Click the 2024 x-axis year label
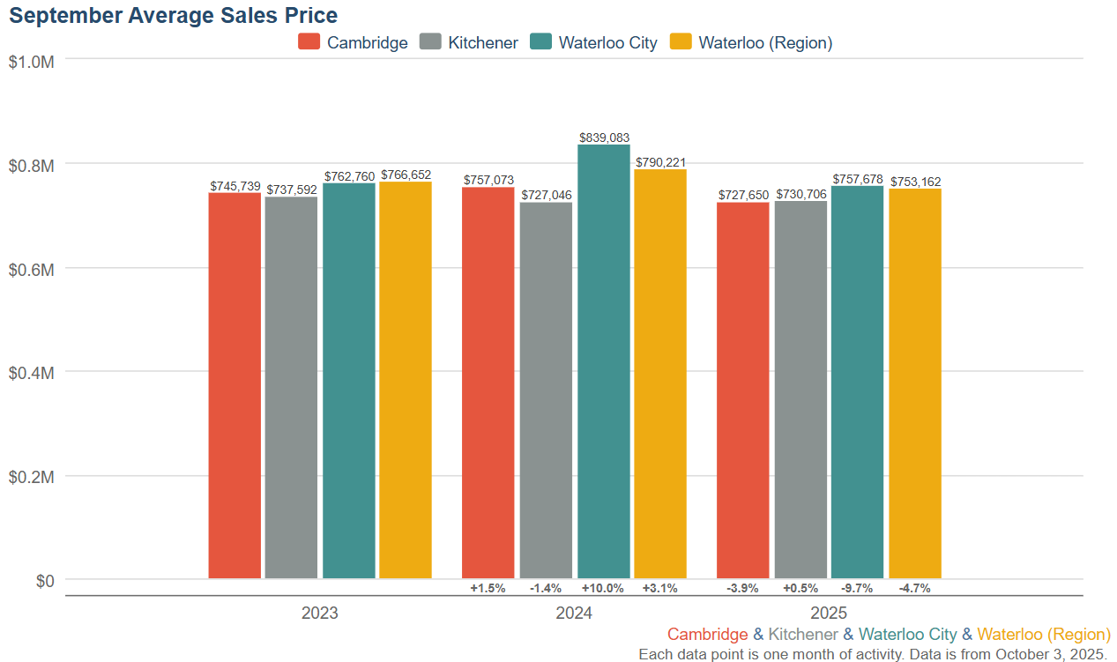 [573, 614]
